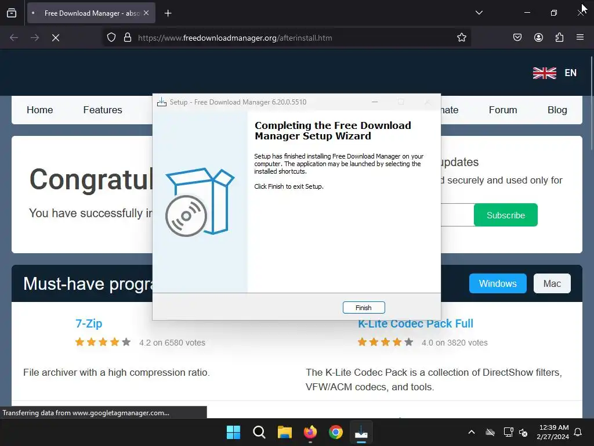
Task: Show hidden system tray icons
Action: point(472,432)
